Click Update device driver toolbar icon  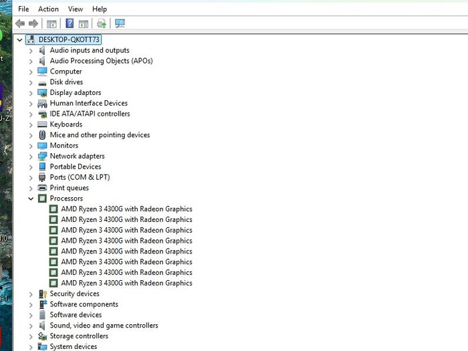pos(102,23)
